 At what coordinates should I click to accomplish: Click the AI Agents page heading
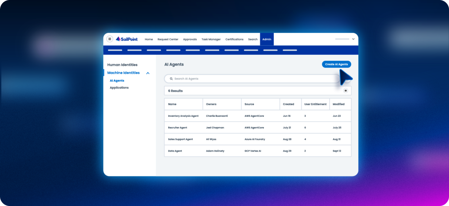[174, 65]
